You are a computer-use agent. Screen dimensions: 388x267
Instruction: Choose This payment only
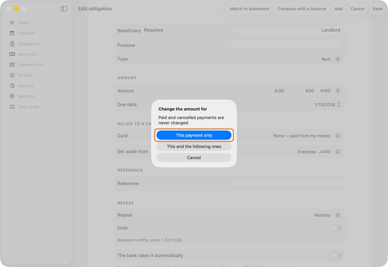tap(194, 135)
